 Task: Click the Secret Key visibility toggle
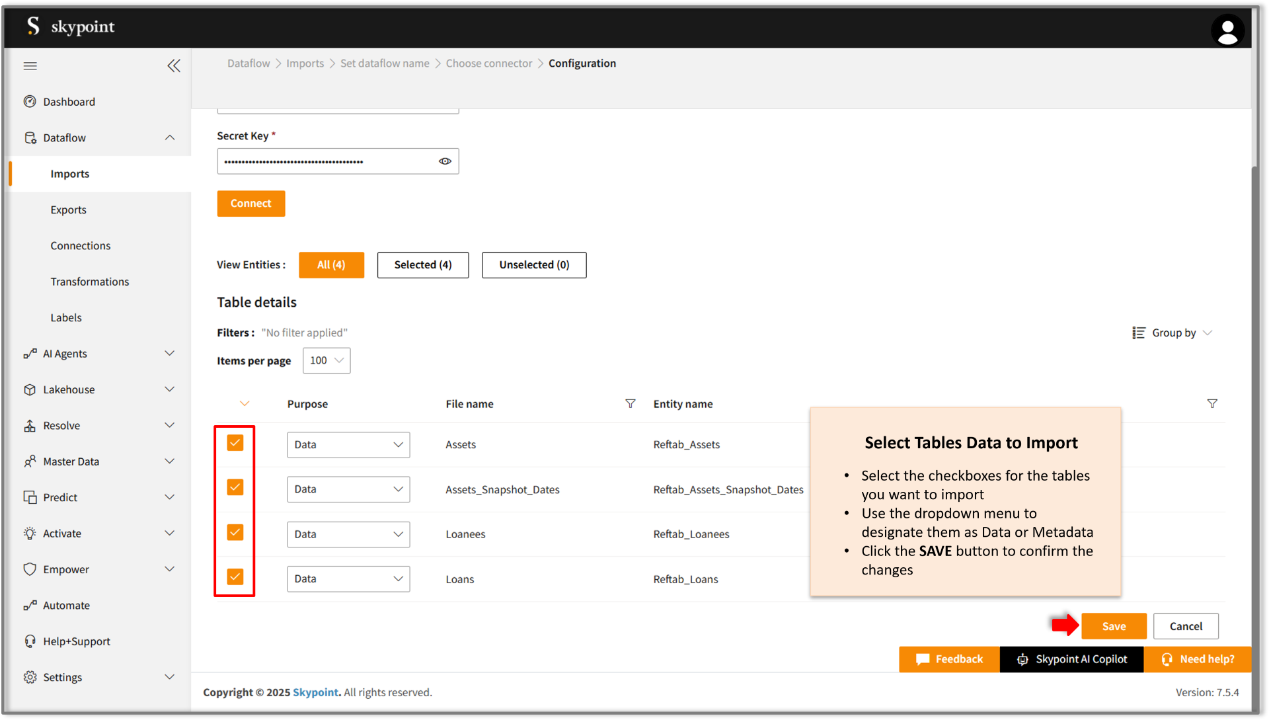pyautogui.click(x=443, y=161)
